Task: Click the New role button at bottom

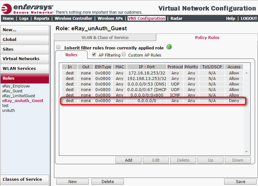Action: pyautogui.click(x=73, y=181)
